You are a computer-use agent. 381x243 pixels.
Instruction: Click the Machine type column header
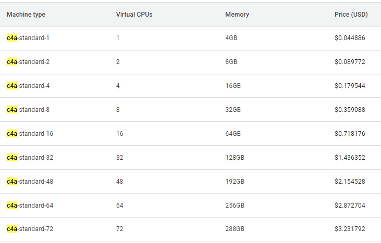coord(26,15)
